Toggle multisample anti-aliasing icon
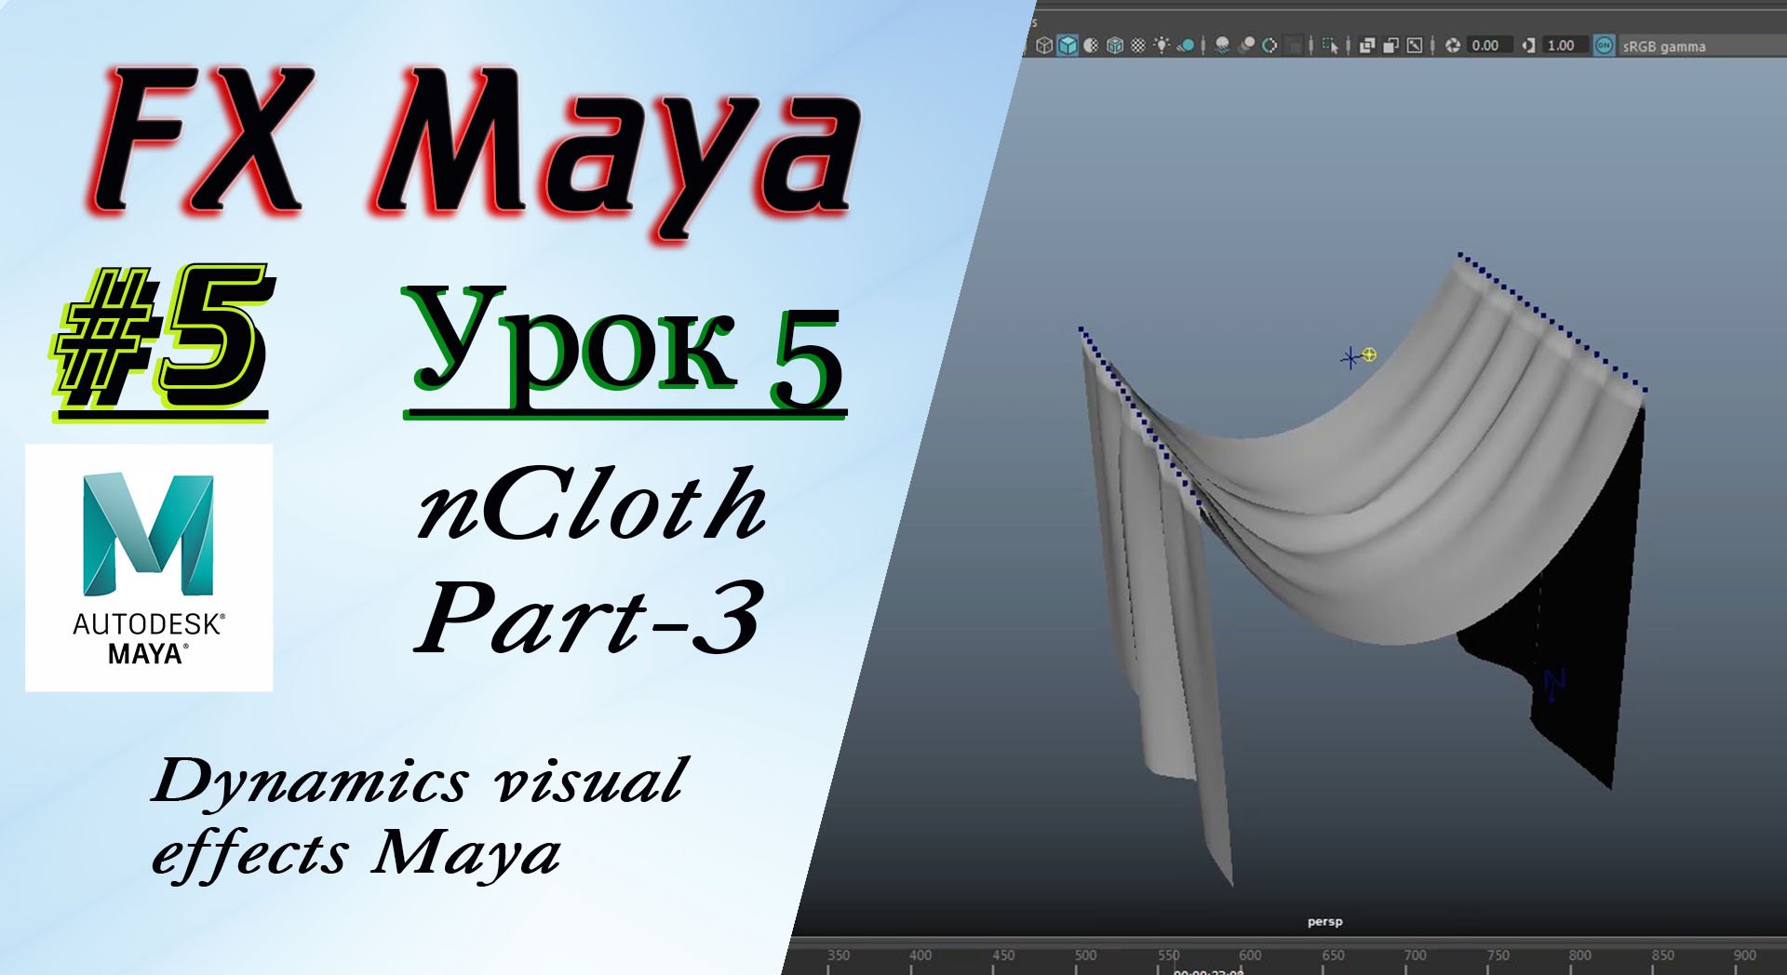Image resolution: width=1787 pixels, height=975 pixels. point(1270,45)
